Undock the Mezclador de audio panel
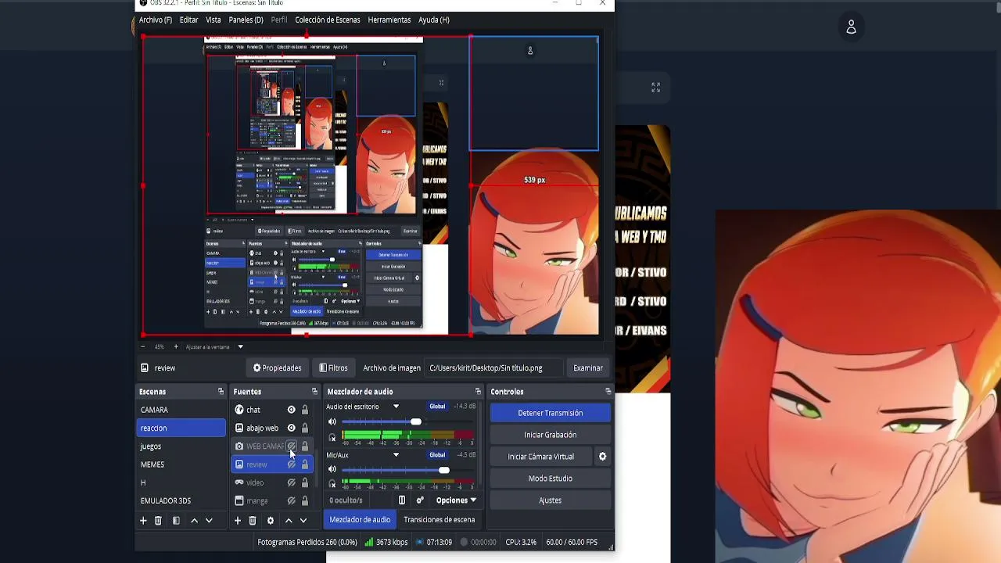The width and height of the screenshot is (1001, 563). pos(478,392)
